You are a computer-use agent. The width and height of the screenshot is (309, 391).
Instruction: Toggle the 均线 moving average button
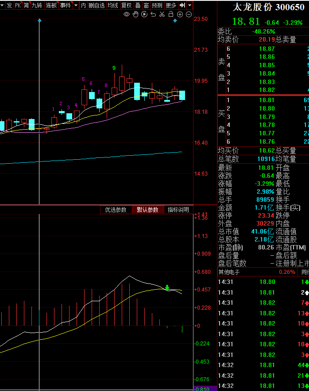[x=113, y=5]
